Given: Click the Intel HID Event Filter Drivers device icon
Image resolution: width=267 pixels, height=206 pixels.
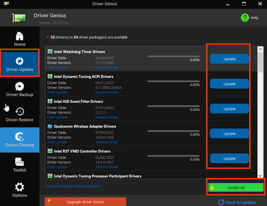Looking at the screenshot, I should (50, 101).
